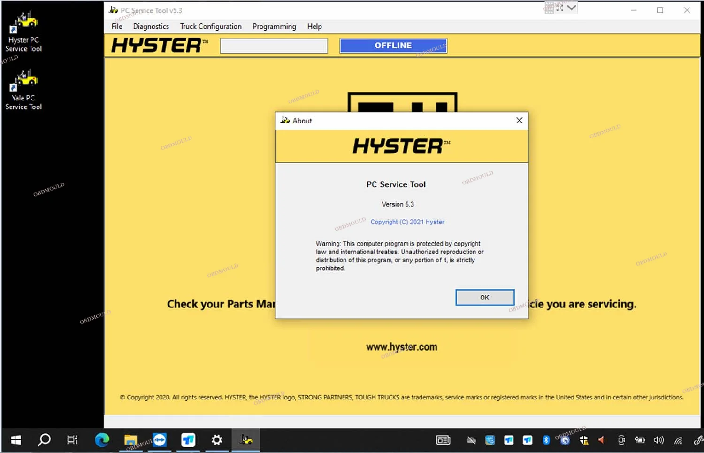Click the HYSTER logo in the header bar
704x453 pixels.
click(160, 46)
